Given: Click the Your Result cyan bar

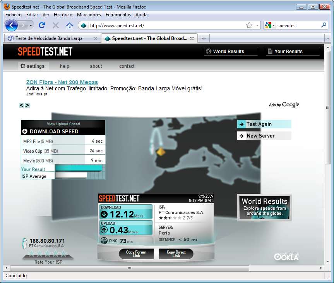Looking at the screenshot, I should (x=79, y=168).
